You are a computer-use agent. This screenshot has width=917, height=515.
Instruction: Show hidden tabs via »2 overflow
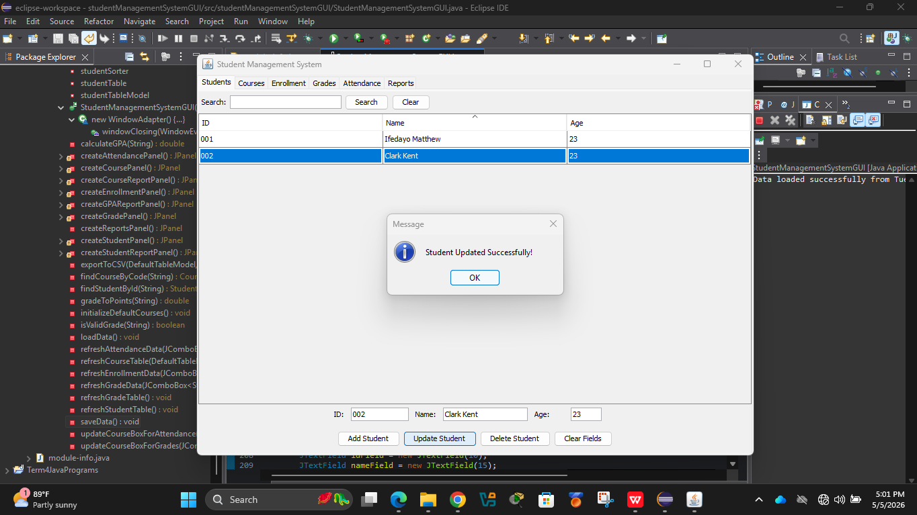pos(846,104)
